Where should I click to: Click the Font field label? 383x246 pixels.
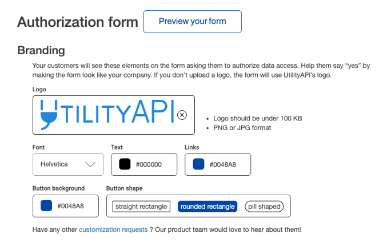39,147
